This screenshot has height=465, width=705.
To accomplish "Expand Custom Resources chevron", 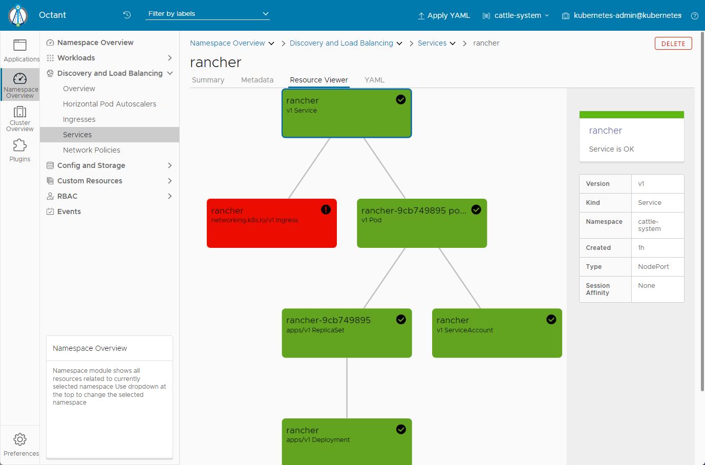I will coord(170,181).
